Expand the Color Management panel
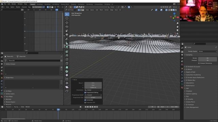The height and width of the screenshot is (122, 218). pos(192,107)
